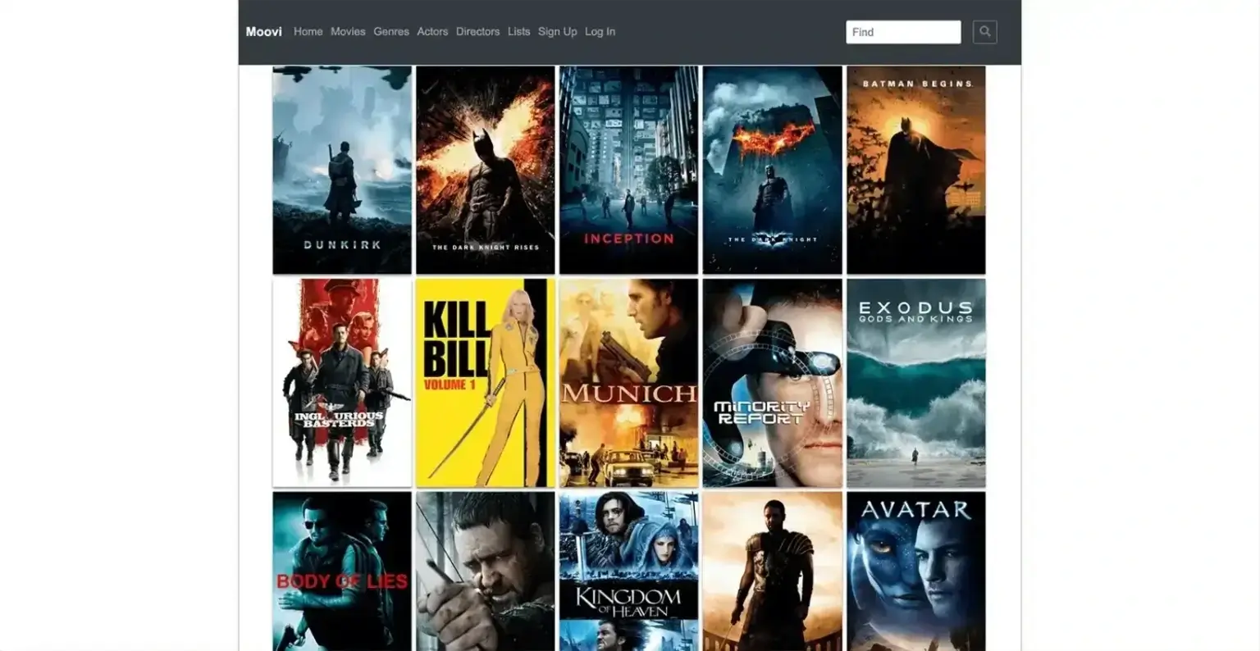Open the Home nav link
Viewport: 1260px width, 651px height.
coord(308,32)
